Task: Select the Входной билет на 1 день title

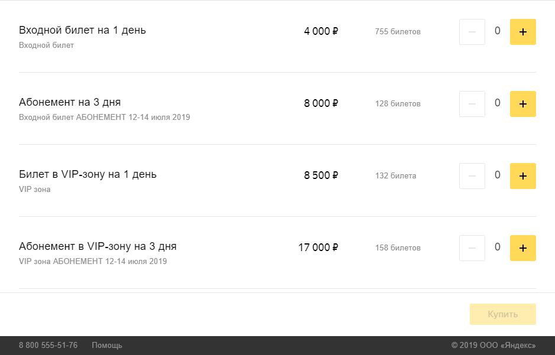Action: pos(82,30)
